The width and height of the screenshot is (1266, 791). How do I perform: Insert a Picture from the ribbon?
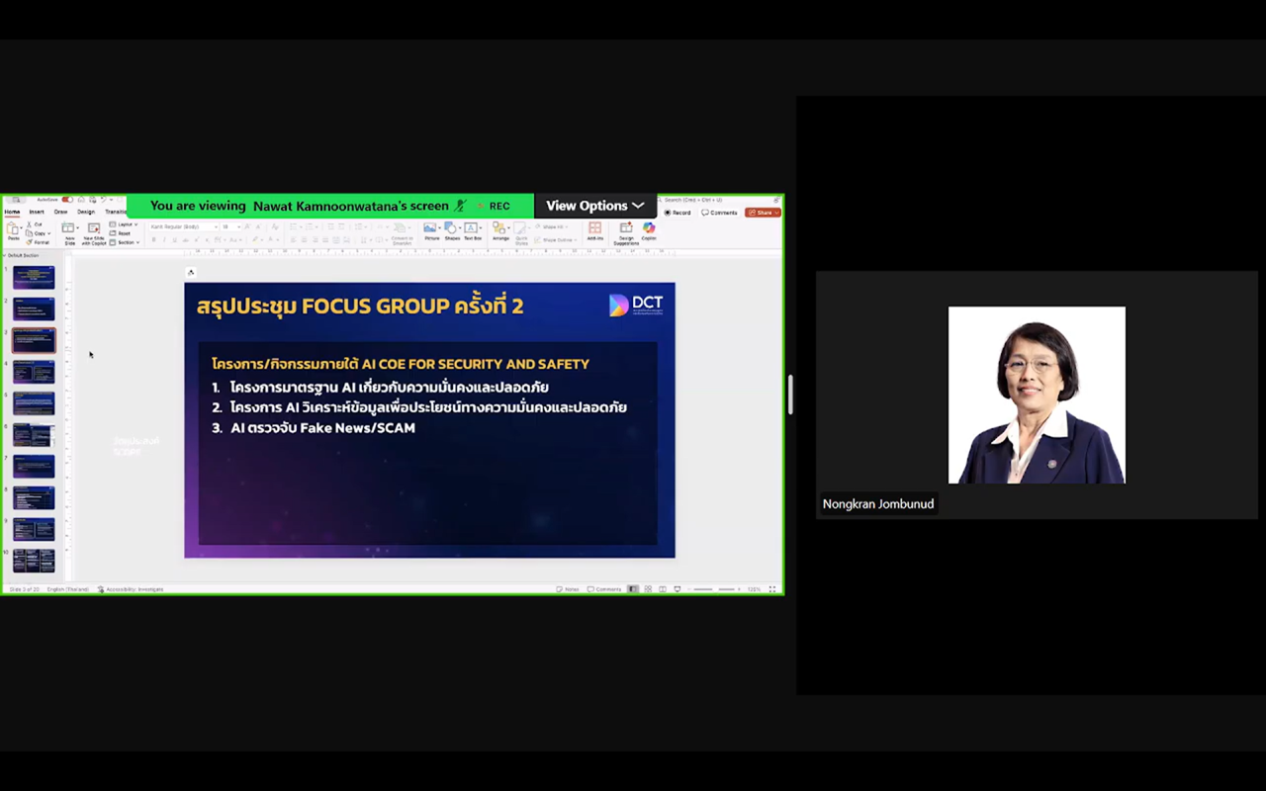click(x=431, y=232)
